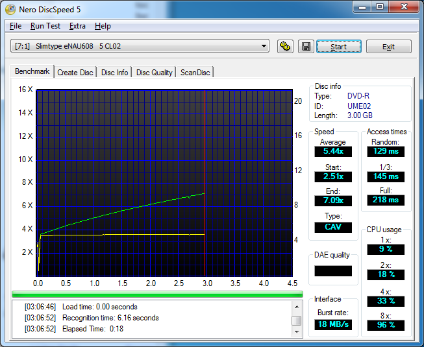
Task: Switch to the Benchmark tab
Action: [32, 71]
